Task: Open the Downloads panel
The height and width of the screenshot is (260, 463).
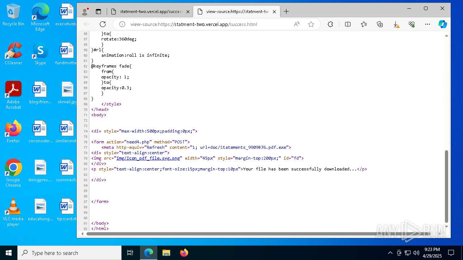Action: [x=396, y=24]
